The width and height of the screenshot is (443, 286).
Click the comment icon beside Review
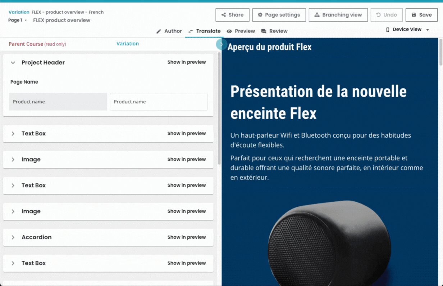coord(264,31)
